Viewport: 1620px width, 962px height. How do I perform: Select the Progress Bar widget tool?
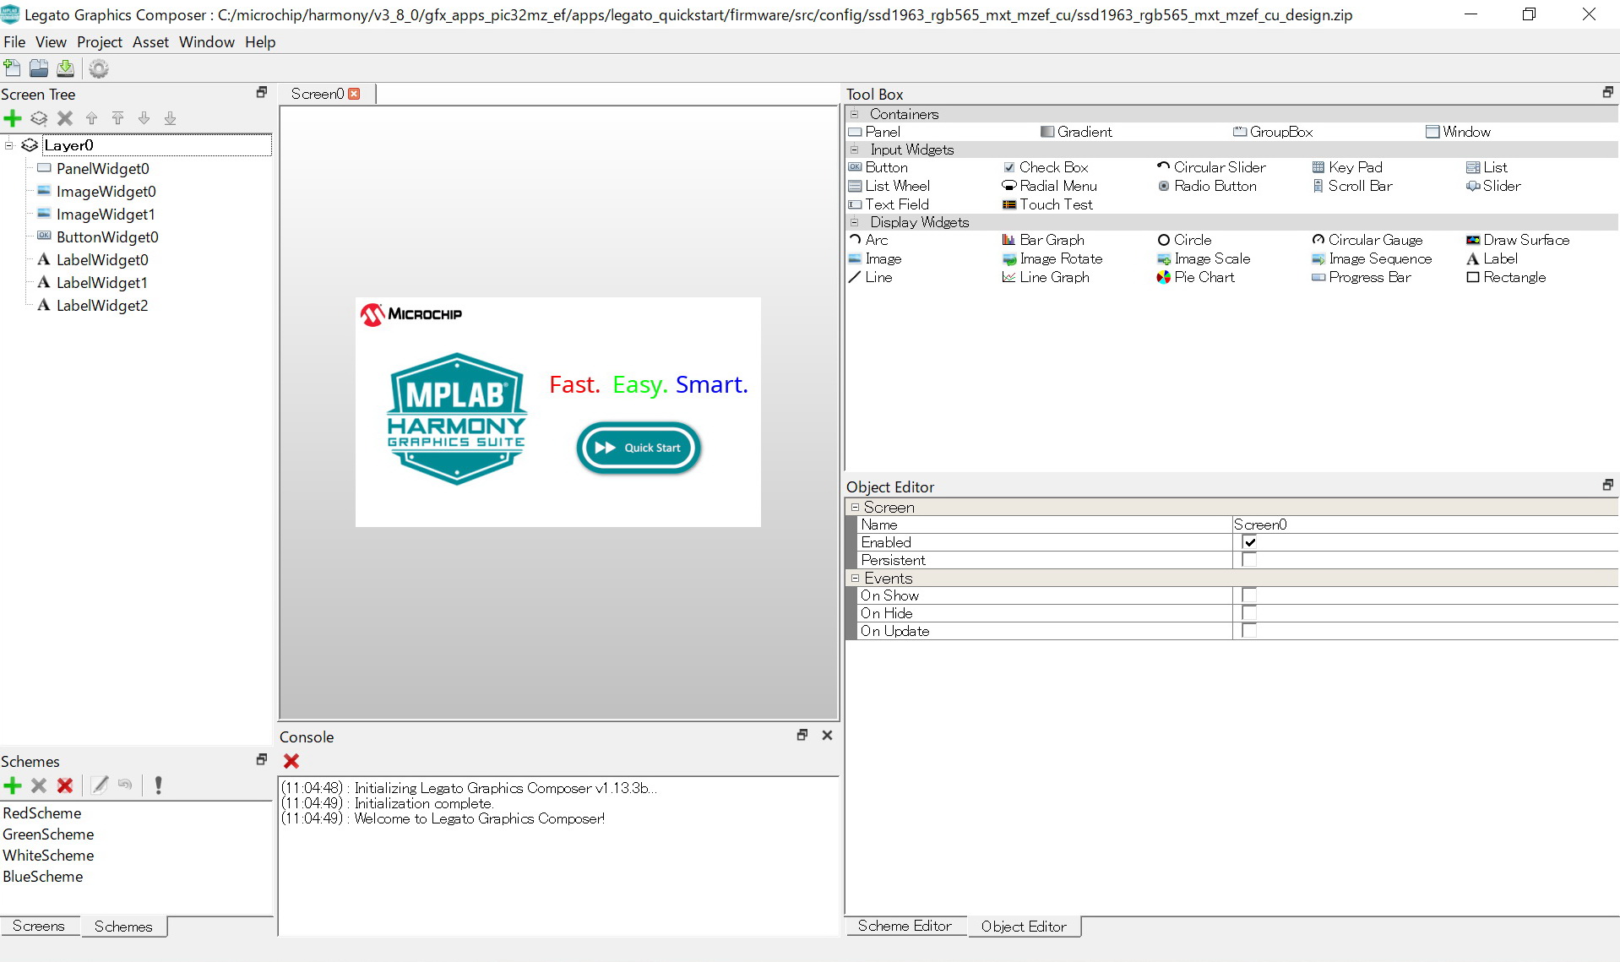tap(1362, 277)
